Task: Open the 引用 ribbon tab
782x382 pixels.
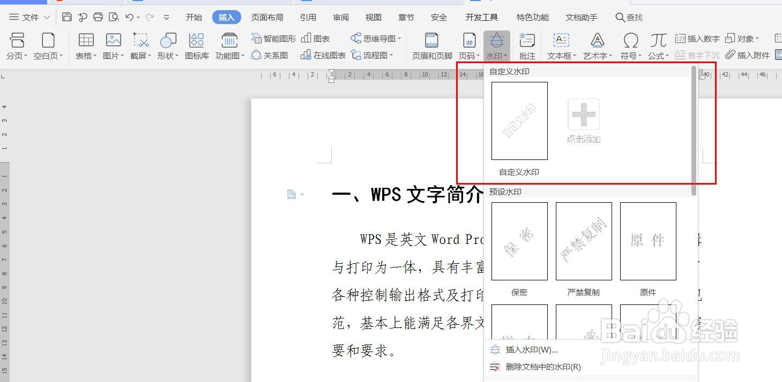Action: [308, 17]
